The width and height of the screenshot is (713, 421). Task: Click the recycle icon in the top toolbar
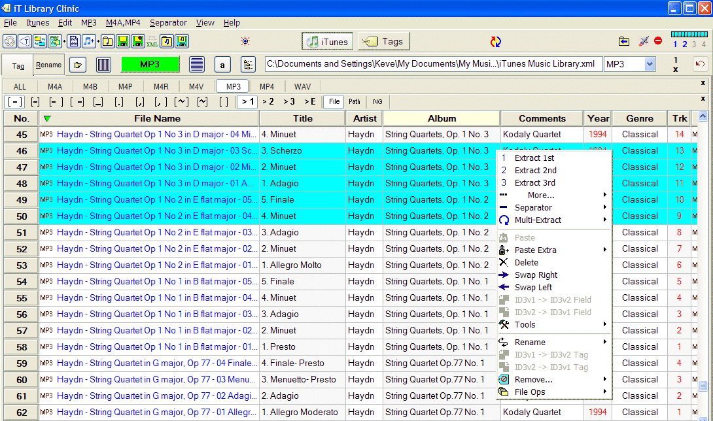(10, 41)
